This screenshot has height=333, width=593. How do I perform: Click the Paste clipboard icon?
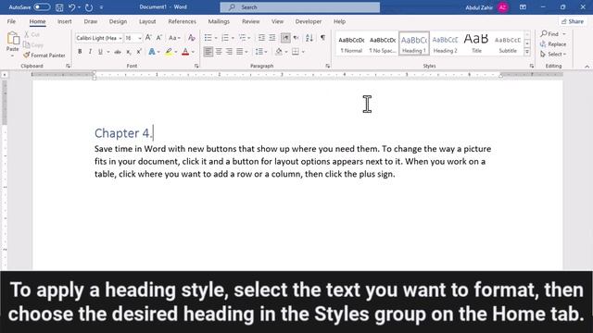coord(13,39)
